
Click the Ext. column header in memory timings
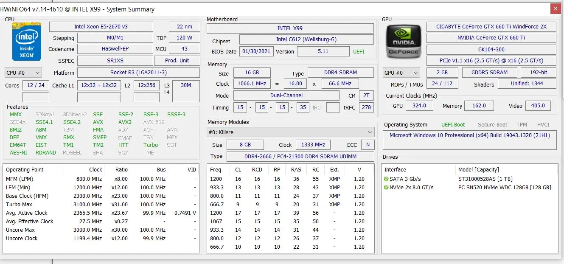334,170
